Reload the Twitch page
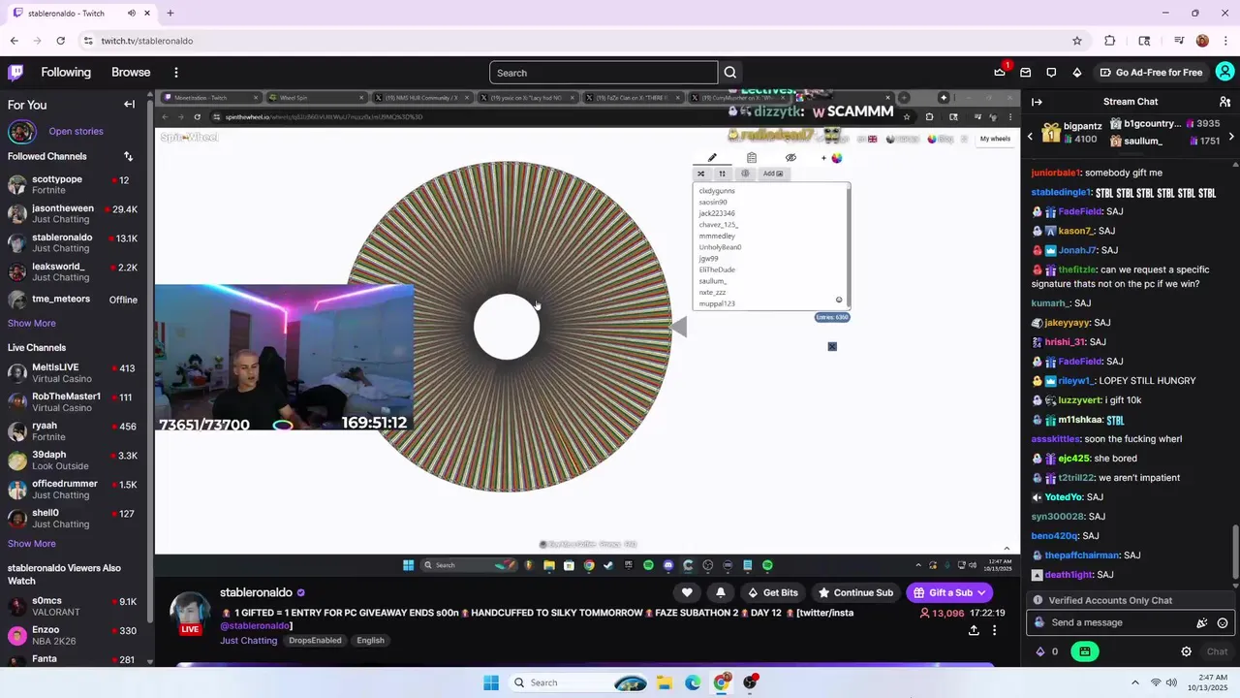 click(60, 41)
